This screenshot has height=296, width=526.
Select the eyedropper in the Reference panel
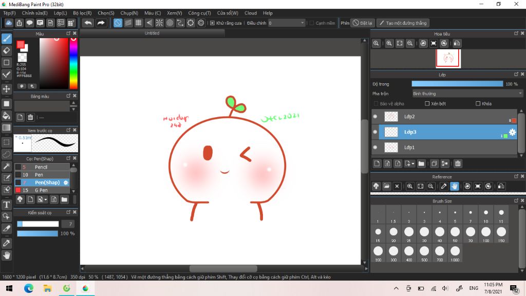click(x=444, y=186)
